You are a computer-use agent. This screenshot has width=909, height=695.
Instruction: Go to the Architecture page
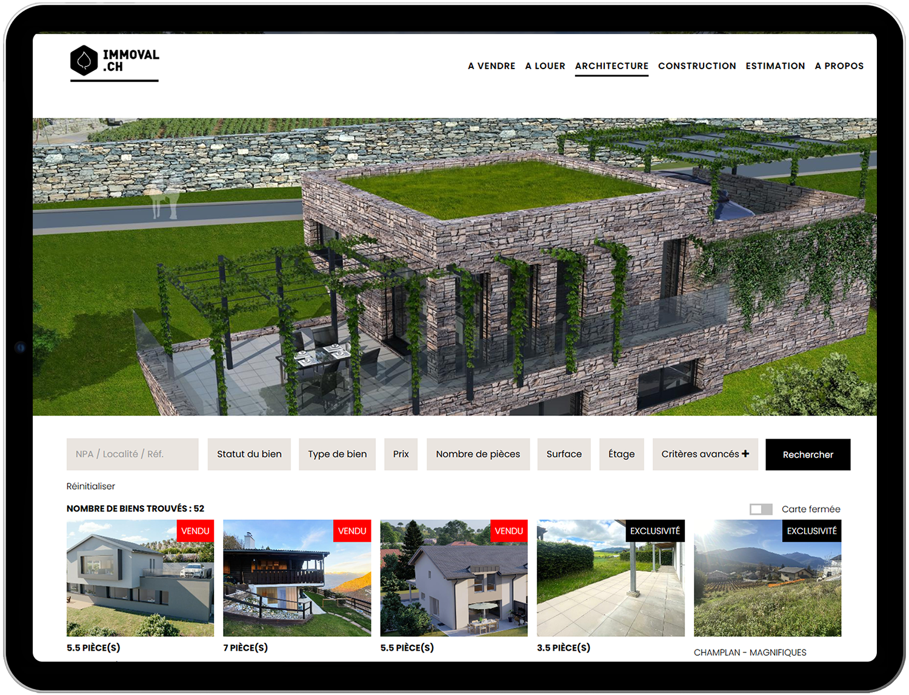(x=611, y=66)
